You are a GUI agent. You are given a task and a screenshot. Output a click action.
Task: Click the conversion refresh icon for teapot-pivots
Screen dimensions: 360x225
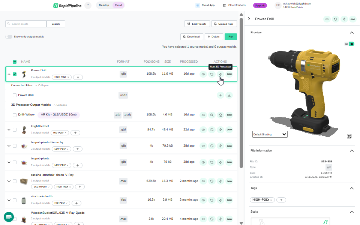[212, 162]
